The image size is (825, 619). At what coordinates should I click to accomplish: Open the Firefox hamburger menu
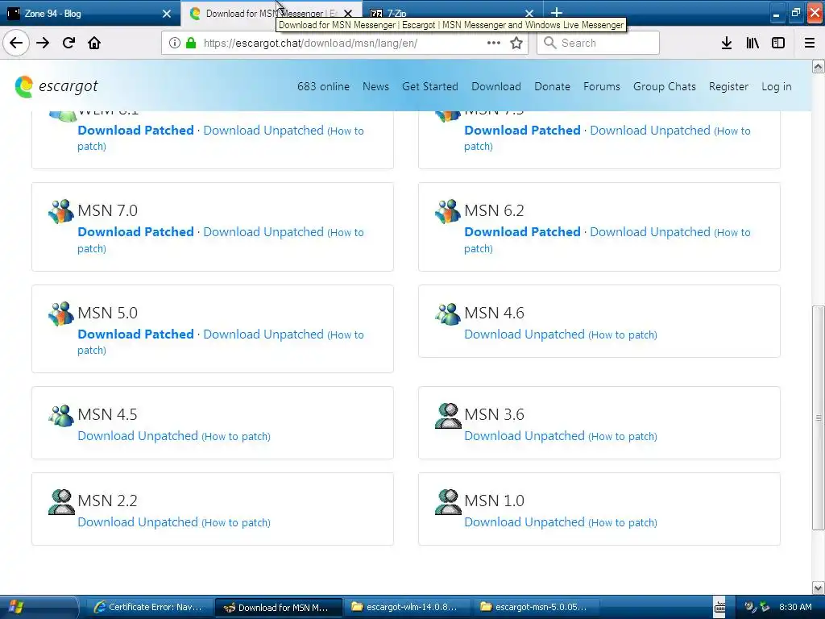click(810, 43)
